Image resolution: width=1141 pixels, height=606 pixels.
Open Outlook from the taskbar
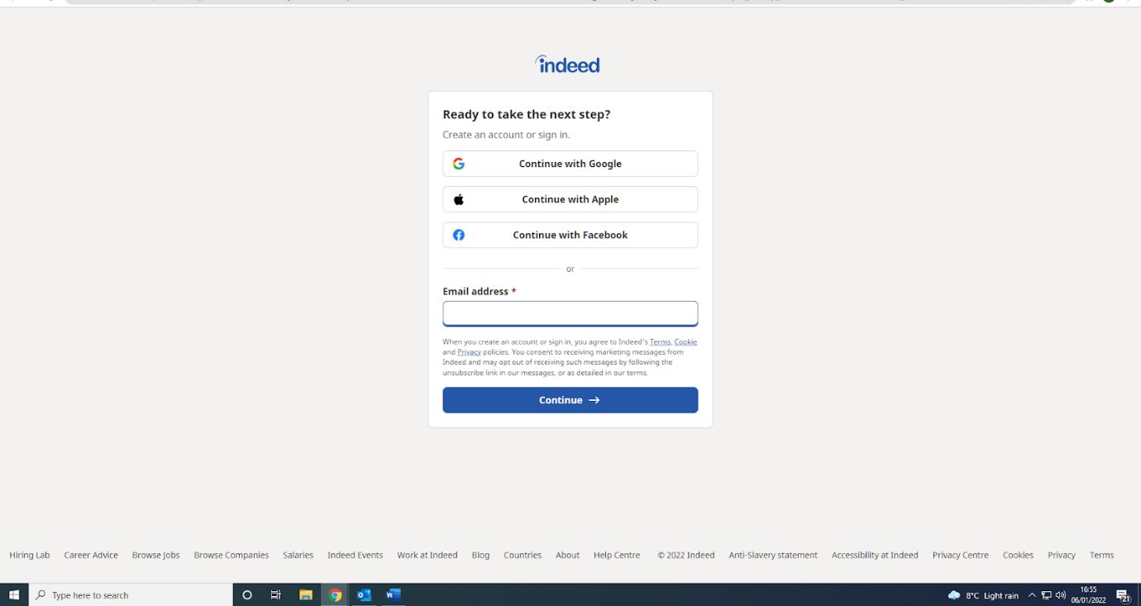pos(364,595)
